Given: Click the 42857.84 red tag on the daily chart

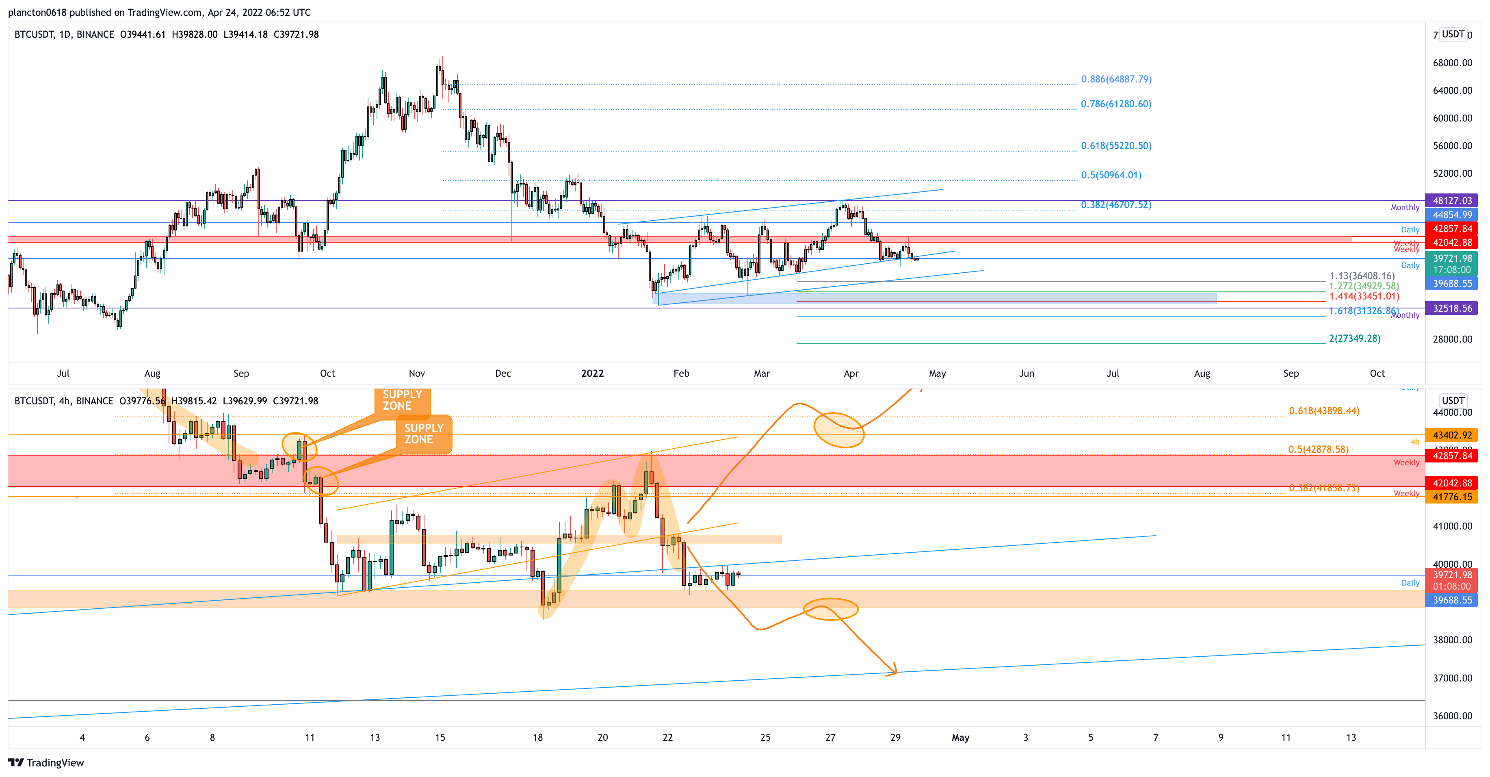Looking at the screenshot, I should pyautogui.click(x=1452, y=228).
